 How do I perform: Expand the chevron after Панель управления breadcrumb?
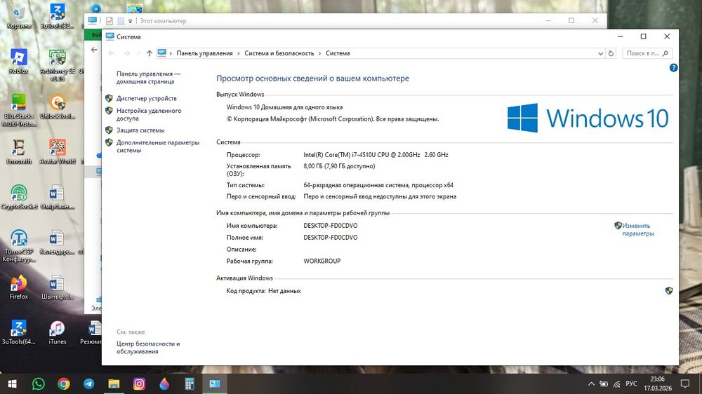239,53
